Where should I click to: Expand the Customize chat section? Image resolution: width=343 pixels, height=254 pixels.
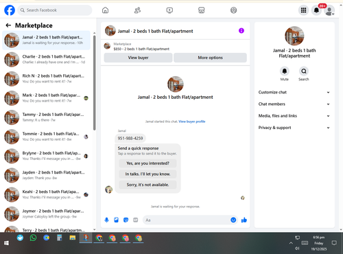point(294,92)
